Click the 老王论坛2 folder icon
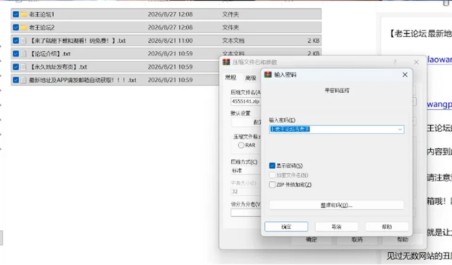452x265 pixels. [x=24, y=28]
